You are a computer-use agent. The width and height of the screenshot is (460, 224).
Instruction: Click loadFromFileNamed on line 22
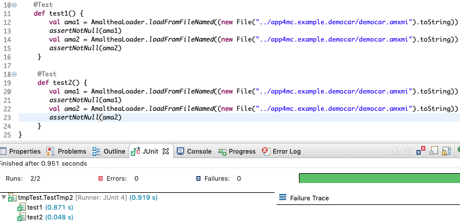[181, 109]
